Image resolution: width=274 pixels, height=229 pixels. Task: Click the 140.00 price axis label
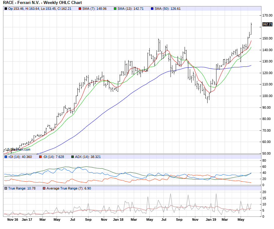(x=267, y=50)
